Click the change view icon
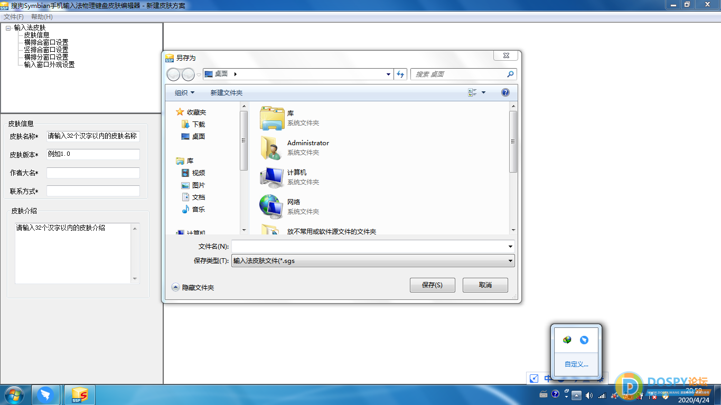The width and height of the screenshot is (721, 405). coord(472,92)
